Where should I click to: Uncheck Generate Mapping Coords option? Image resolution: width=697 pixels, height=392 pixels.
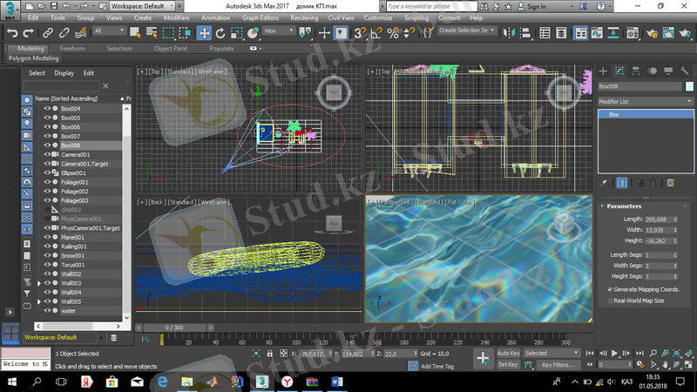click(611, 288)
